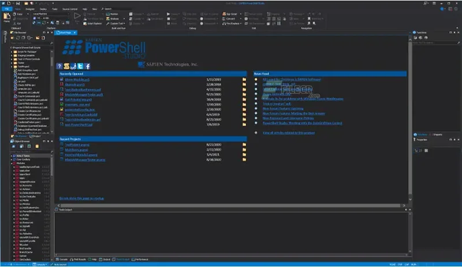Click folder icon beside first recently opened file
462x267 pixels.
tap(244, 80)
